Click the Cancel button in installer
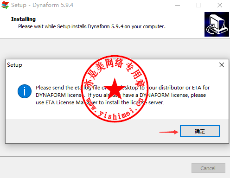230x178 pixels. tap(208, 168)
